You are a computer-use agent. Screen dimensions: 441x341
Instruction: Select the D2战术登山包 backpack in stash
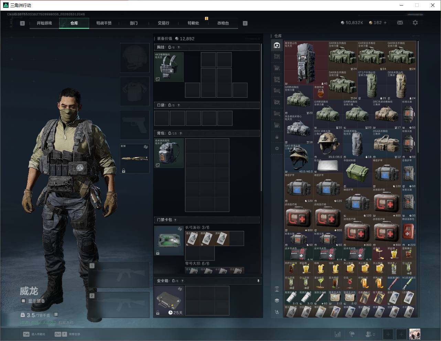[402, 85]
